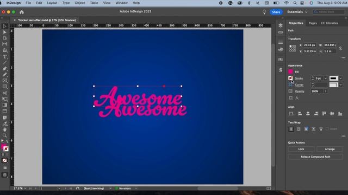Viewport: 348px width, 195px height.
Task: Expand the opacity slider arrow
Action: coord(326,92)
